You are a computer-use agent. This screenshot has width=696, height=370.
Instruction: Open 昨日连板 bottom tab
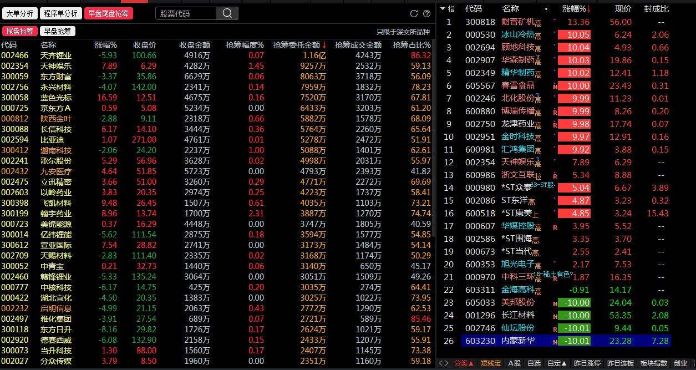tap(620, 363)
